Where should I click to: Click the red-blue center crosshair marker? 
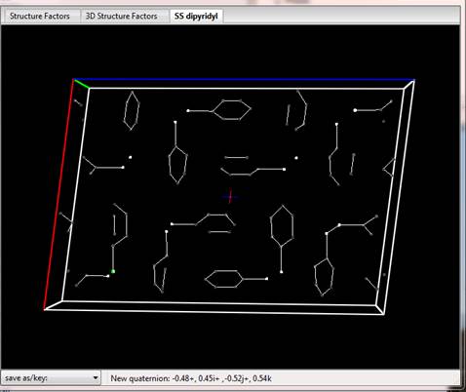230,196
